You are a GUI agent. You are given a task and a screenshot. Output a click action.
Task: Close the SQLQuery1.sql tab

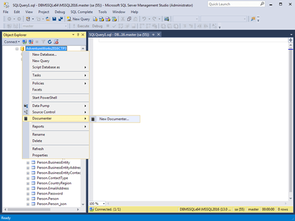pyautogui.click(x=159, y=35)
